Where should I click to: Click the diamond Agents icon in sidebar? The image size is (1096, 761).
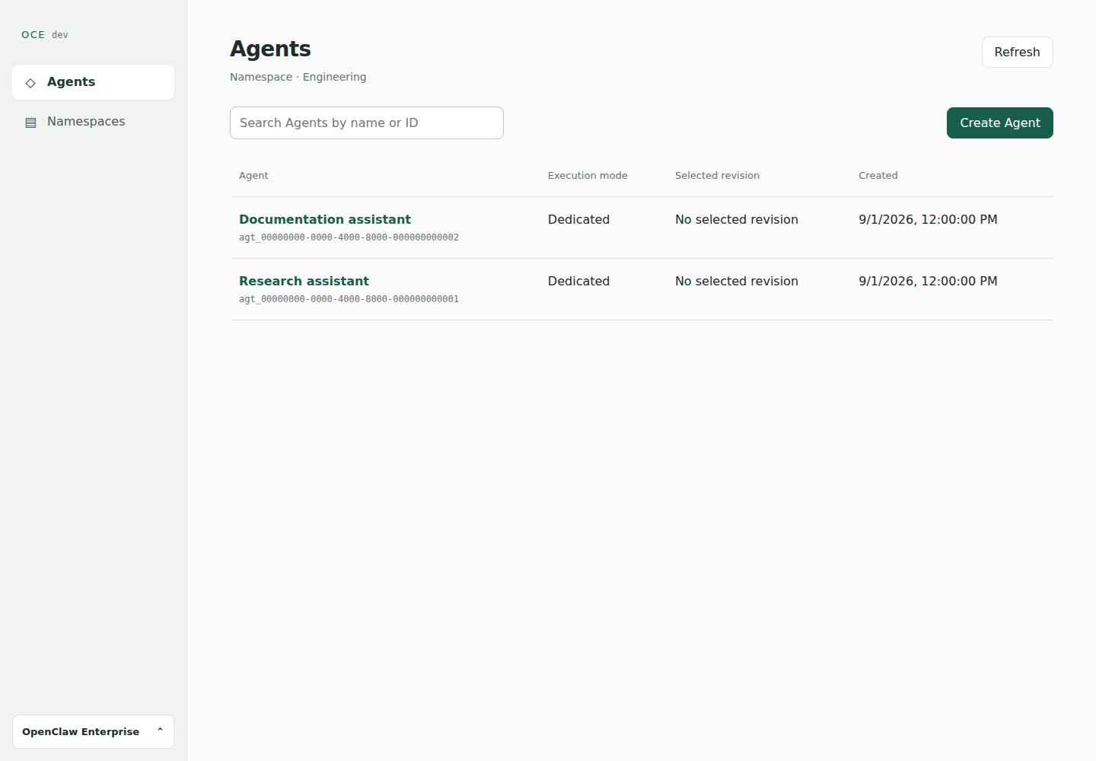point(30,82)
